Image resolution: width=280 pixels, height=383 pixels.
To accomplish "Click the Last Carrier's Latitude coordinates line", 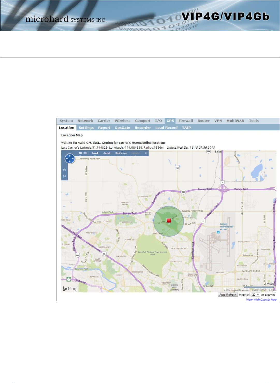I will 112,148.
